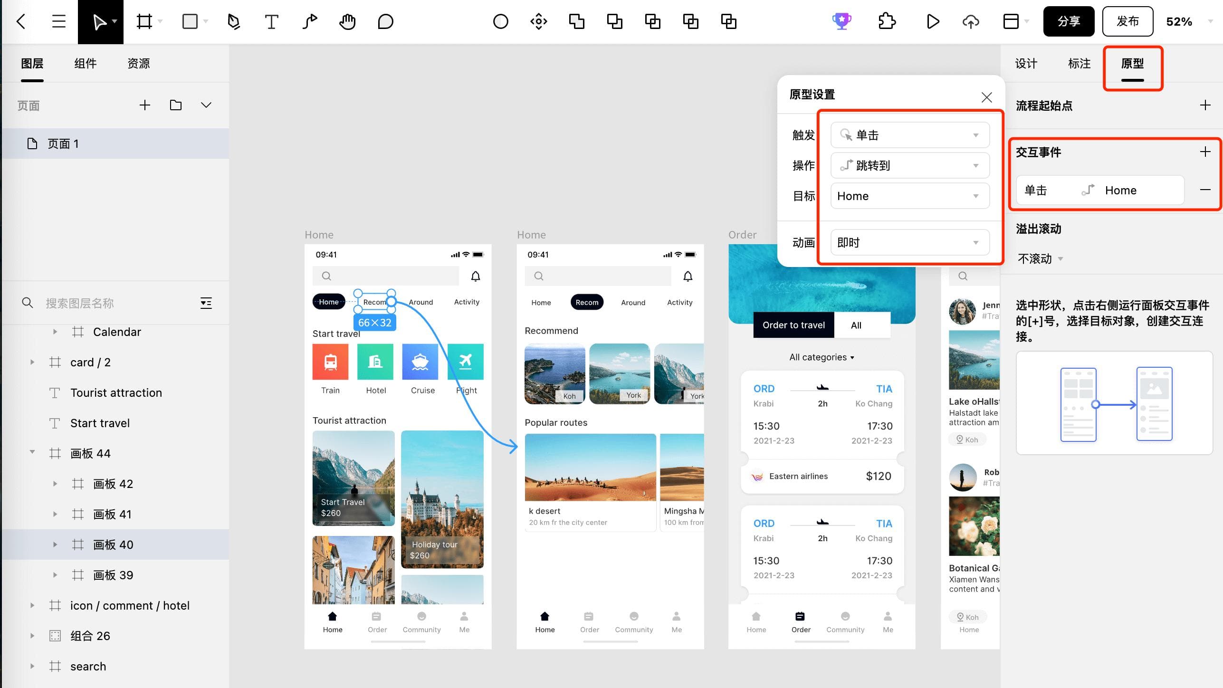Select the pencil/curve drawing tool
Viewport: 1223px width, 688px height.
coord(310,21)
